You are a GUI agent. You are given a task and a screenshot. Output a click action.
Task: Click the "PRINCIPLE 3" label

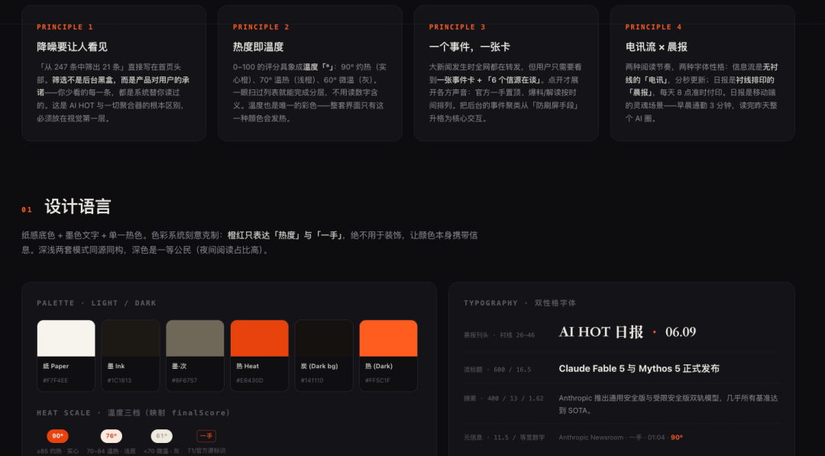pyautogui.click(x=458, y=27)
